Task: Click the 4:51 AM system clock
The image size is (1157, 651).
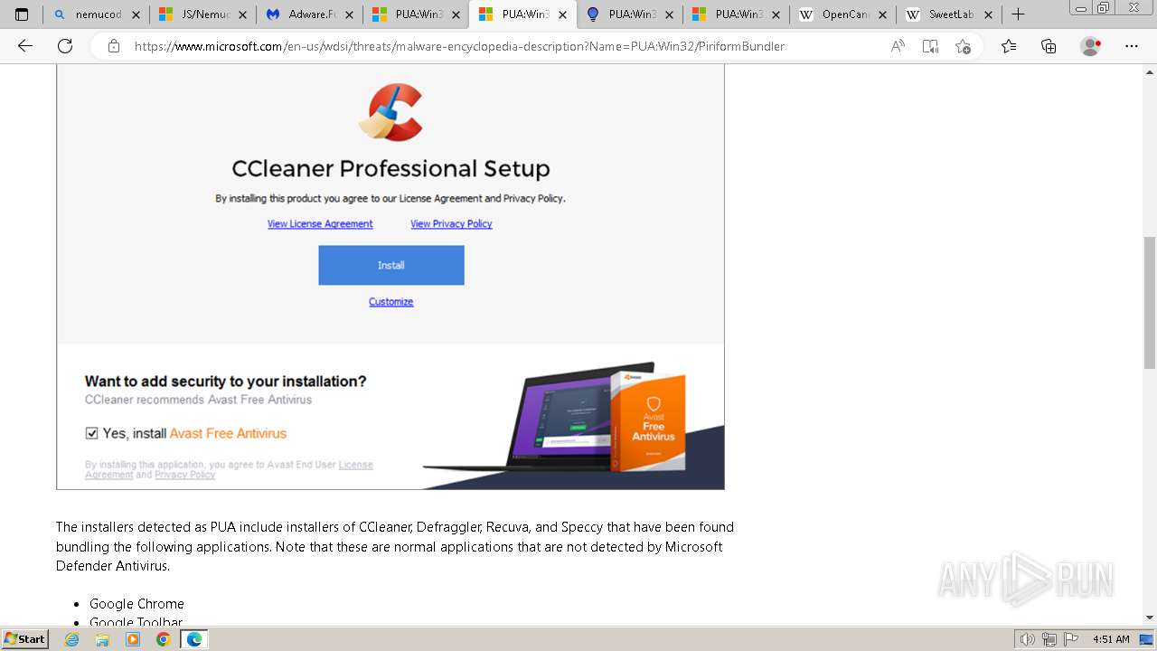Action: tap(1111, 639)
